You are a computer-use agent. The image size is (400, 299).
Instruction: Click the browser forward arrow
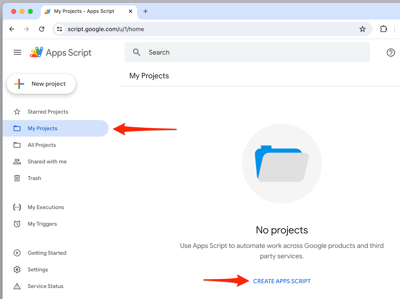(x=26, y=29)
